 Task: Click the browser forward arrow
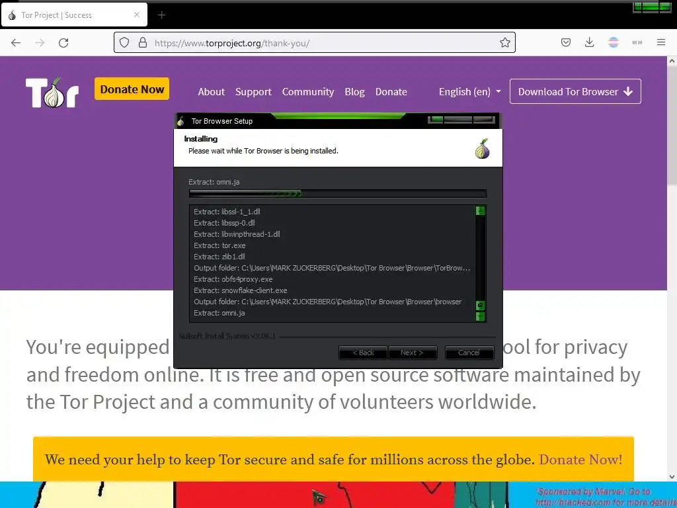pyautogui.click(x=40, y=43)
